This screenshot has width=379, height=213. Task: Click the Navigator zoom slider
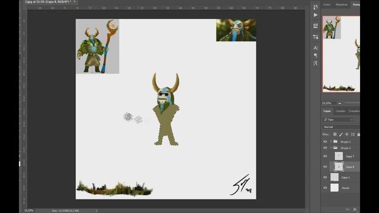[x=352, y=103]
